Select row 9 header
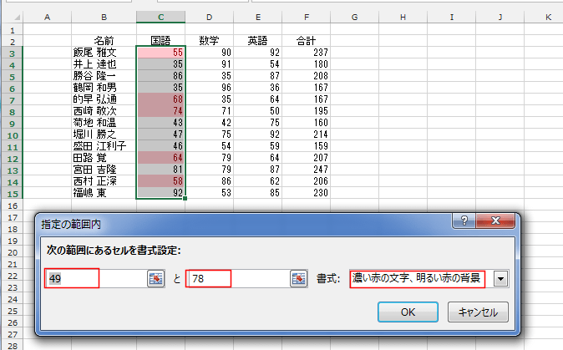563x350 pixels. pos(13,124)
